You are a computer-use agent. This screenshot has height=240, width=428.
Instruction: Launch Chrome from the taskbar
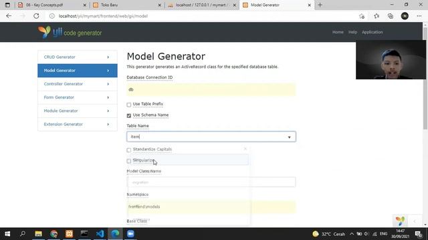[x=53, y=234]
